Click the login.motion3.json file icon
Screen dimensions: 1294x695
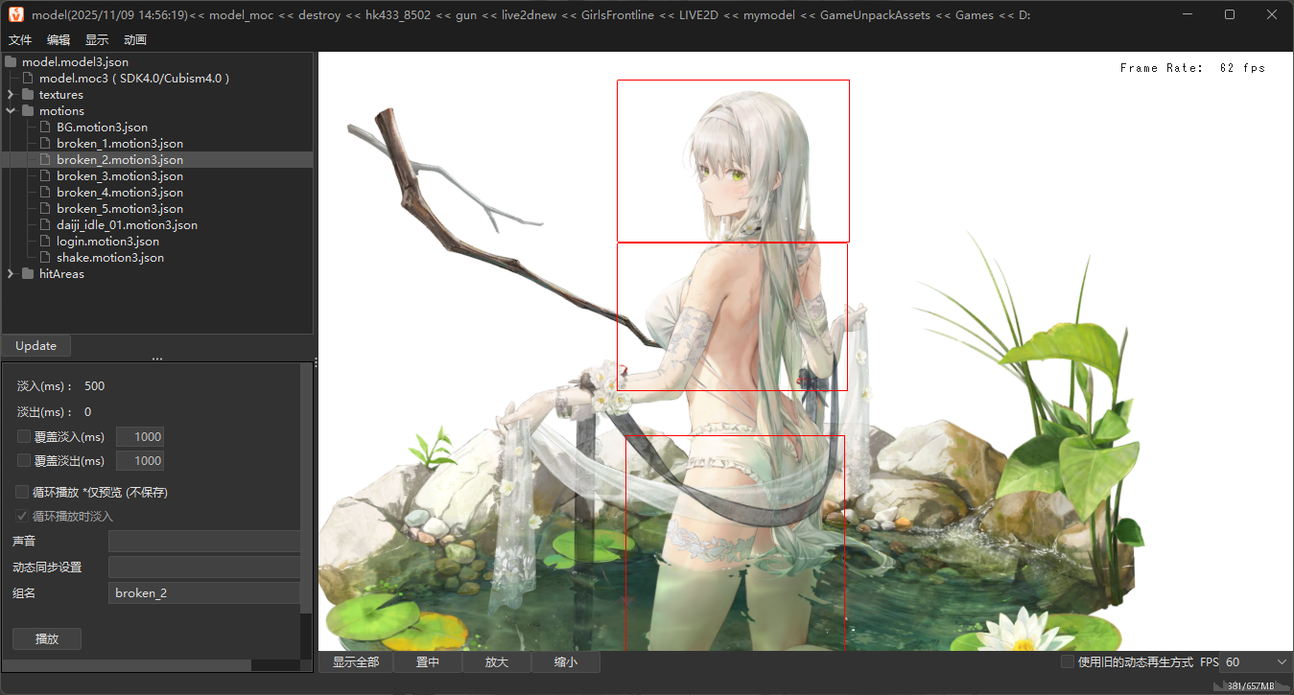pos(45,241)
